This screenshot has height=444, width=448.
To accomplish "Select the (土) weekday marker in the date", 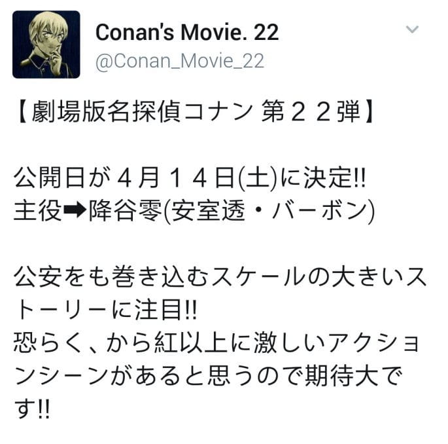I will (x=258, y=178).
